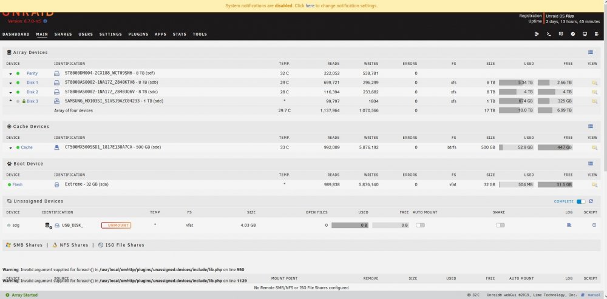Click Cache Devices list view icon

tap(591, 126)
